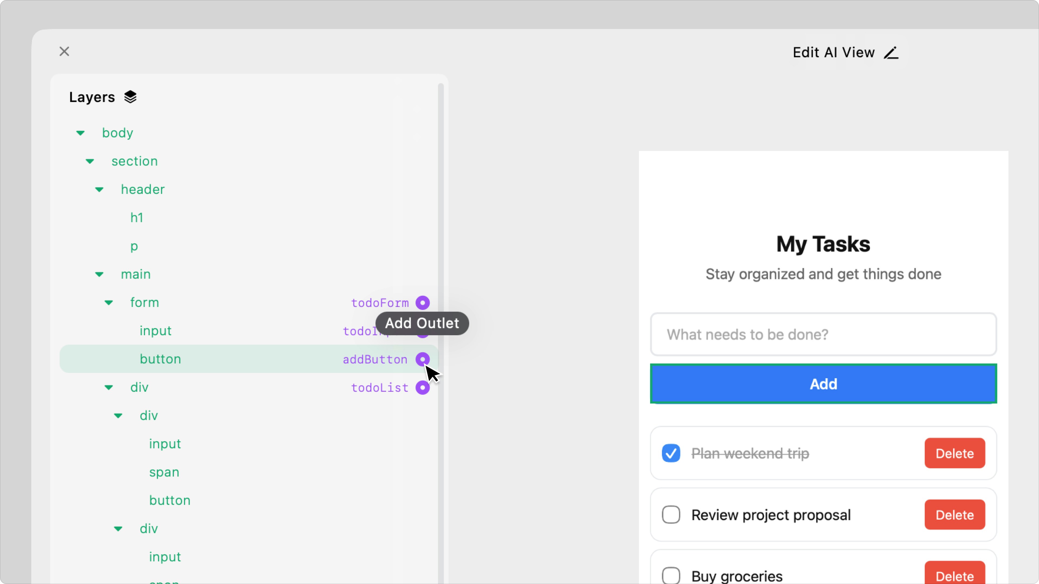
Task: Collapse the main node triangle
Action: 99,274
